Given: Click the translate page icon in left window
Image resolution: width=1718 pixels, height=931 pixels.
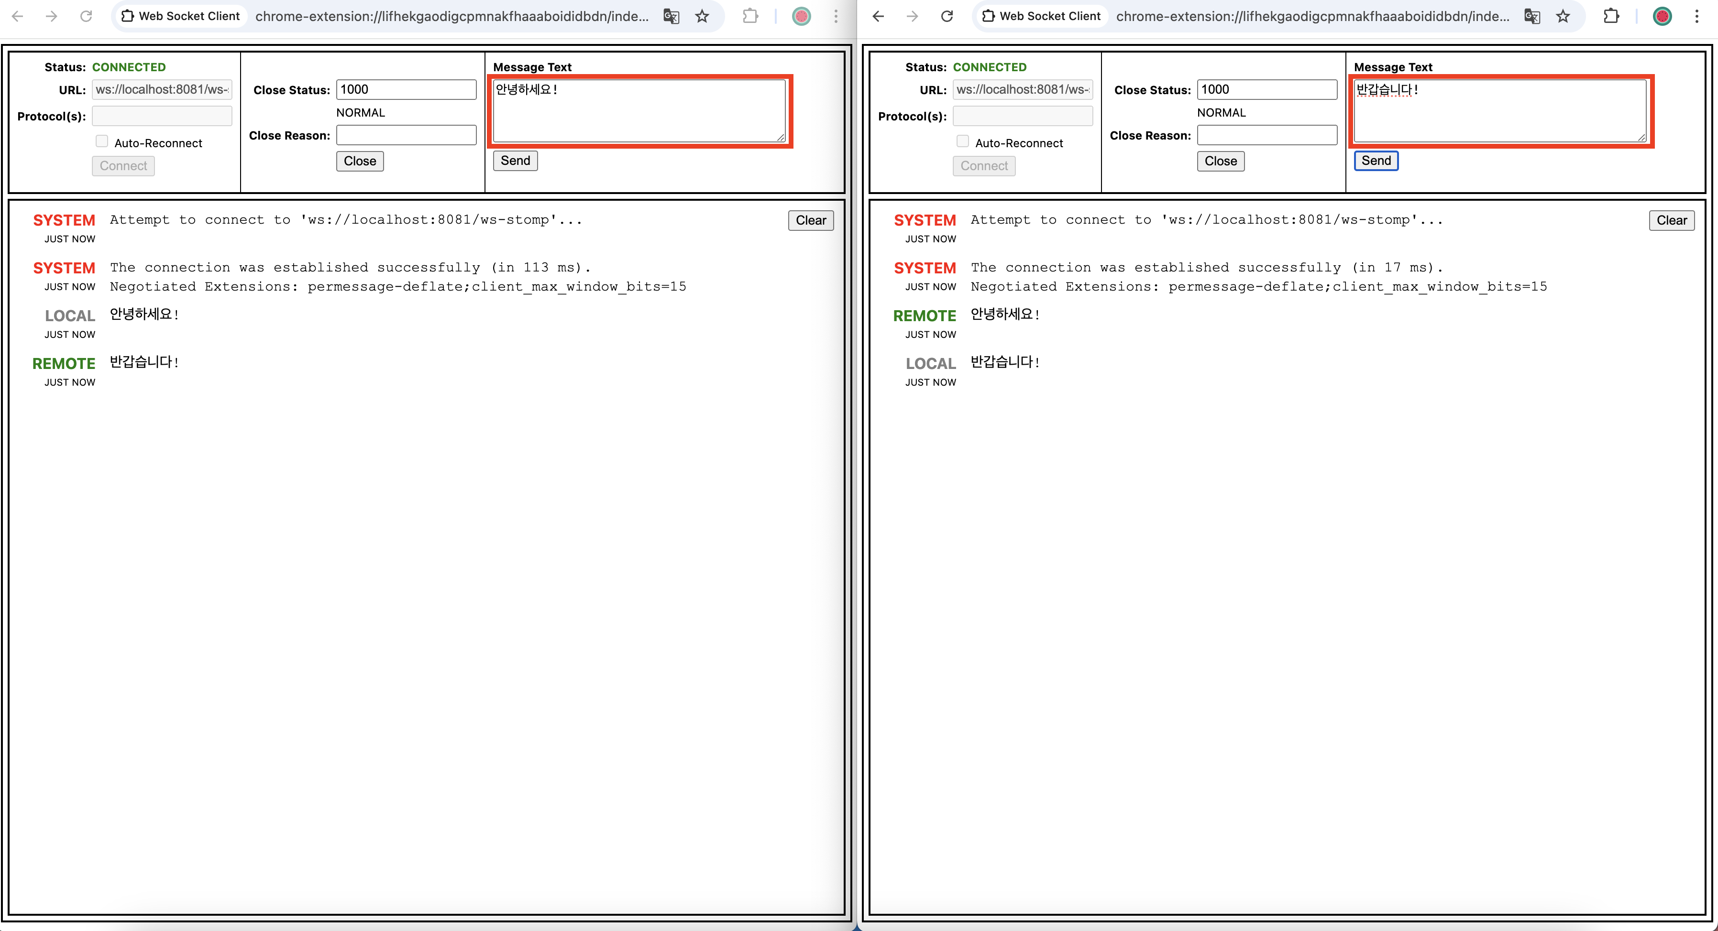Looking at the screenshot, I should click(671, 16).
